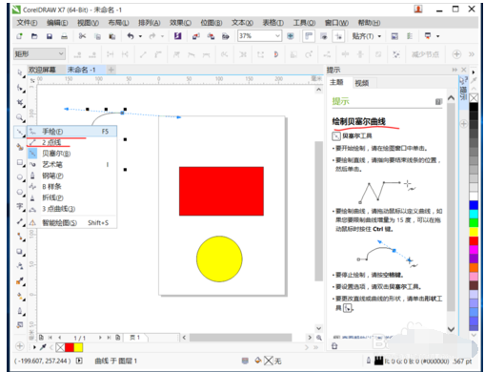
Task: Pick the red swatch in the color palette
Action: (474, 240)
